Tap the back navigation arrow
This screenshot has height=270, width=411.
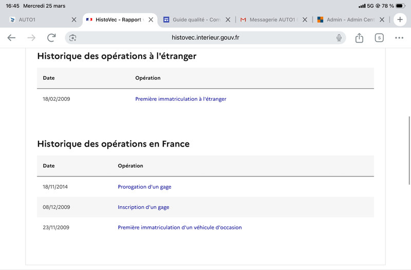(x=11, y=38)
